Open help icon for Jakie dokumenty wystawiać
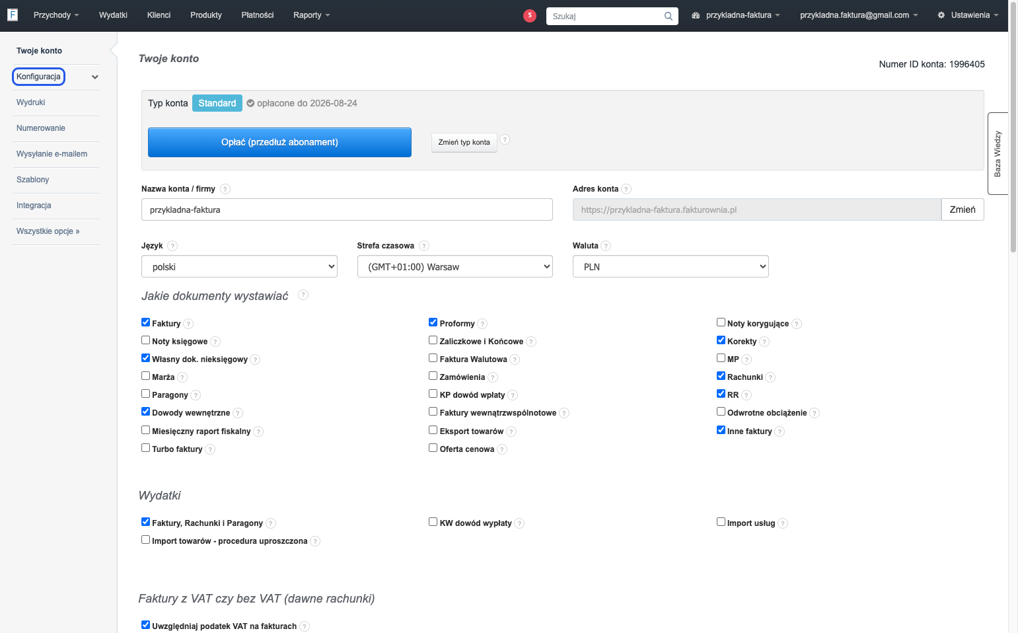The image size is (1018, 633). (x=303, y=295)
